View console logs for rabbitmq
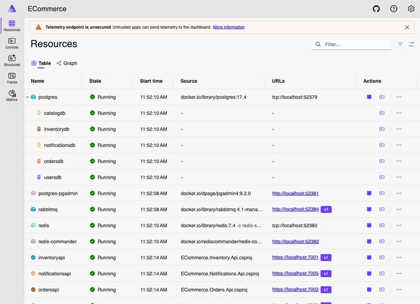The image size is (420, 304). (x=382, y=209)
